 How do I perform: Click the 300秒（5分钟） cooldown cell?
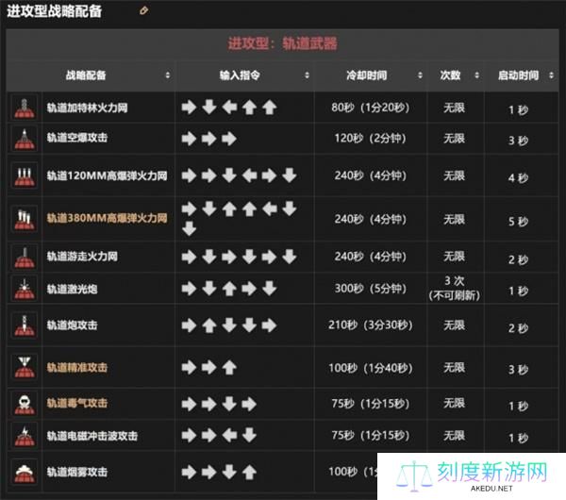(371, 289)
